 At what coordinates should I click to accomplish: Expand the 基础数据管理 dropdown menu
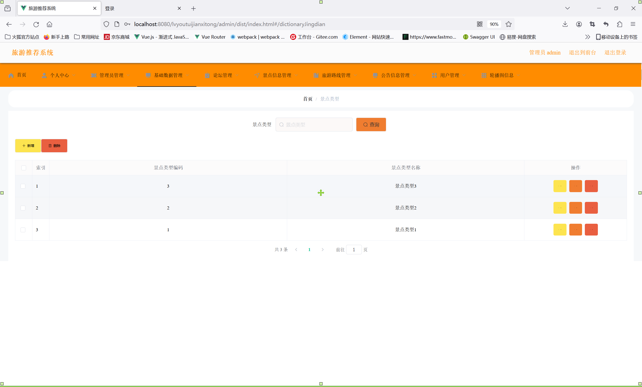(x=168, y=75)
